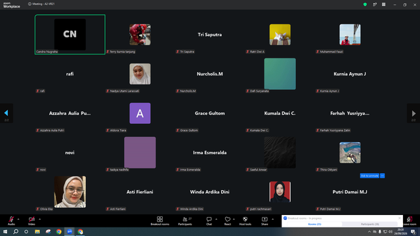The height and width of the screenshot is (236, 420).
Task: Select Ratri Dwi A cat picture tile
Action: pyautogui.click(x=280, y=35)
